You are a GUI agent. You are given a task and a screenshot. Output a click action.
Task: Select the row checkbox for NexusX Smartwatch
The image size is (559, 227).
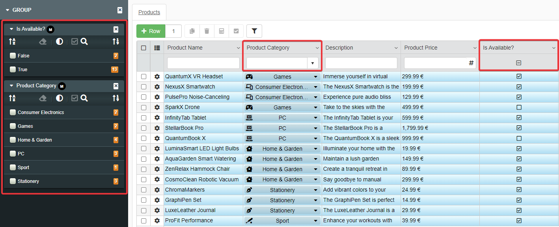point(143,87)
